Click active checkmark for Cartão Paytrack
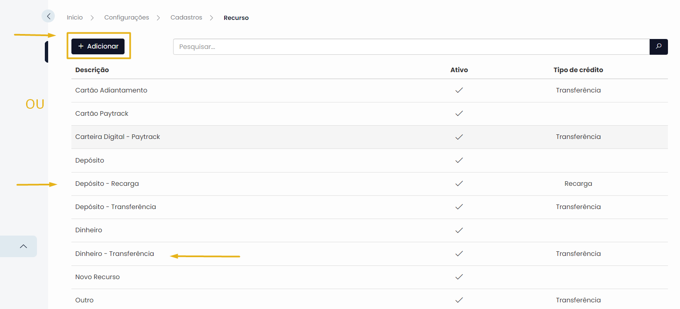The height and width of the screenshot is (309, 680). coord(459,113)
